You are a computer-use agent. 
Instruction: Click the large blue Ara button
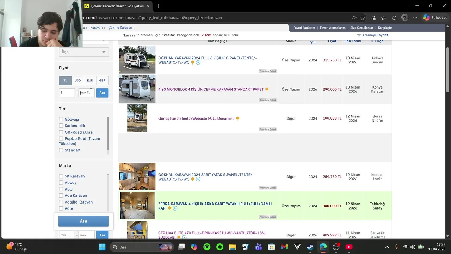coord(84,221)
